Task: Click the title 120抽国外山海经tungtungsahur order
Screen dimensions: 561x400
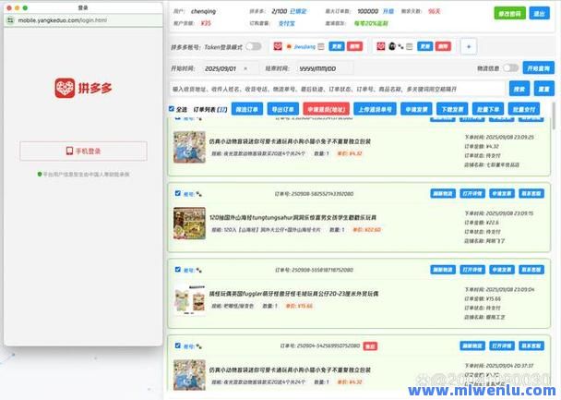Action: [292, 217]
